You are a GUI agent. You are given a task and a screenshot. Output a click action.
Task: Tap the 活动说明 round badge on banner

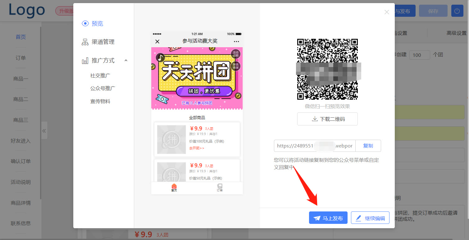tap(236, 54)
